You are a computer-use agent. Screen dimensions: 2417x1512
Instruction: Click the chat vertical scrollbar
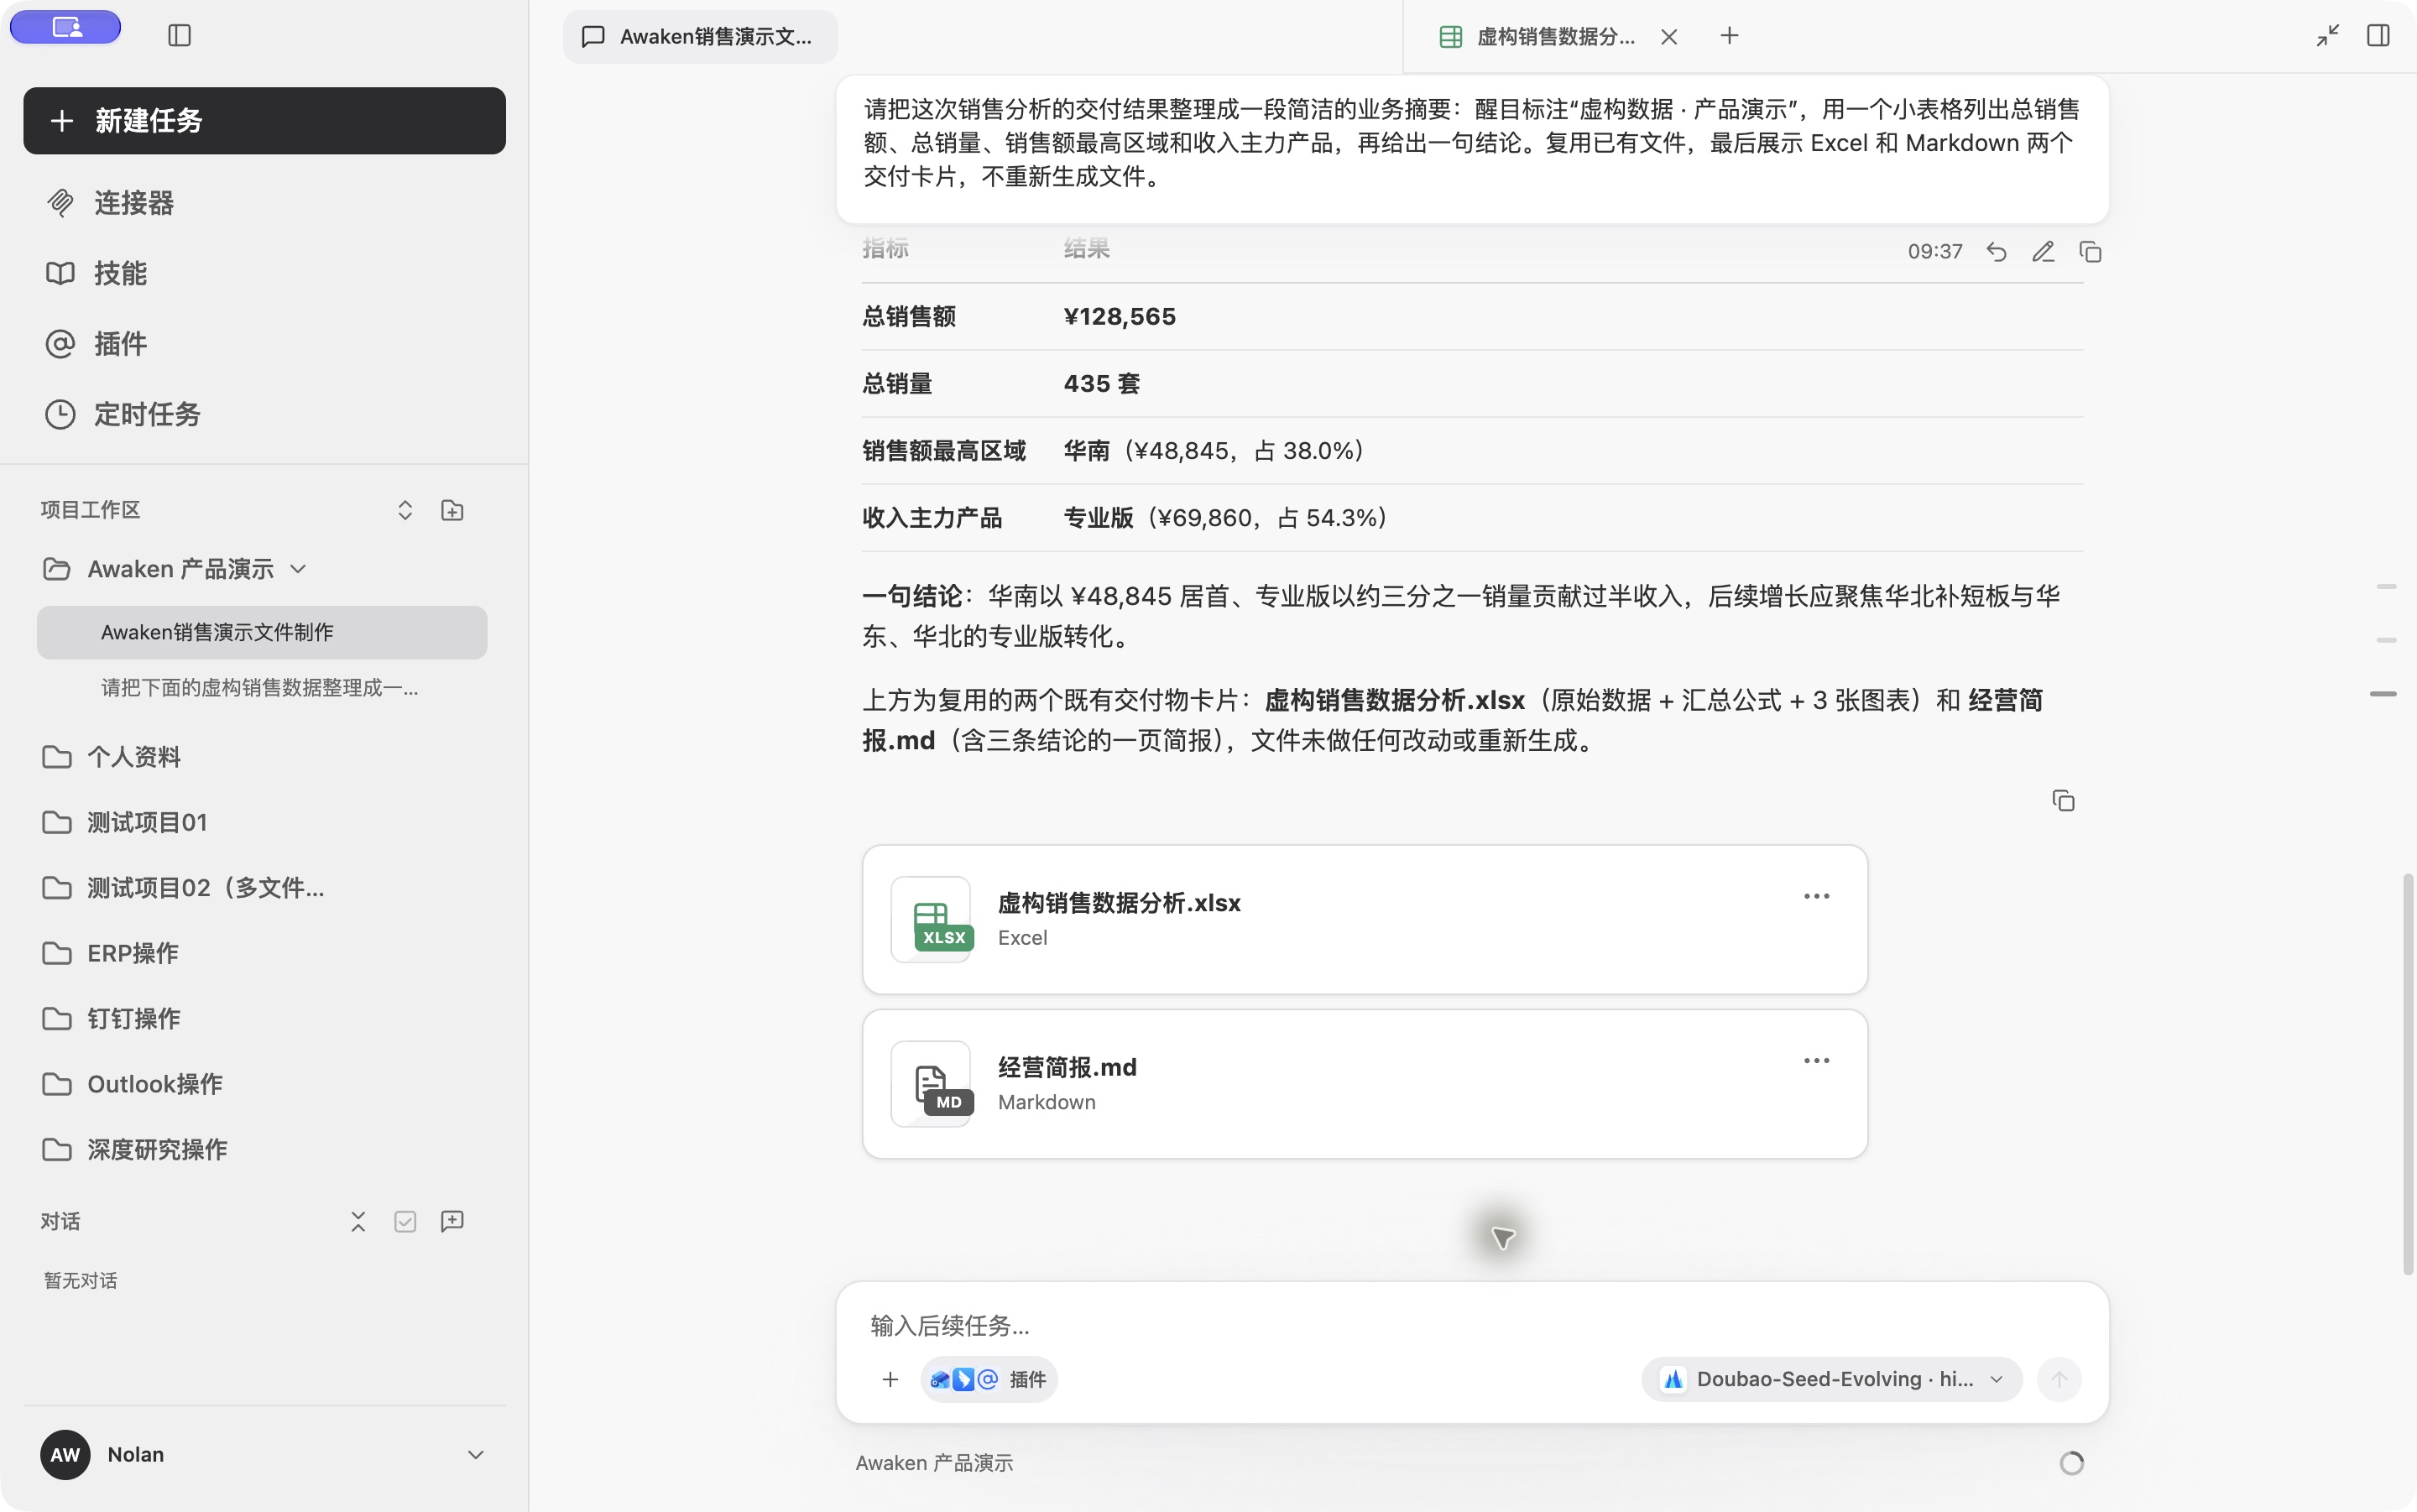point(2408,1074)
